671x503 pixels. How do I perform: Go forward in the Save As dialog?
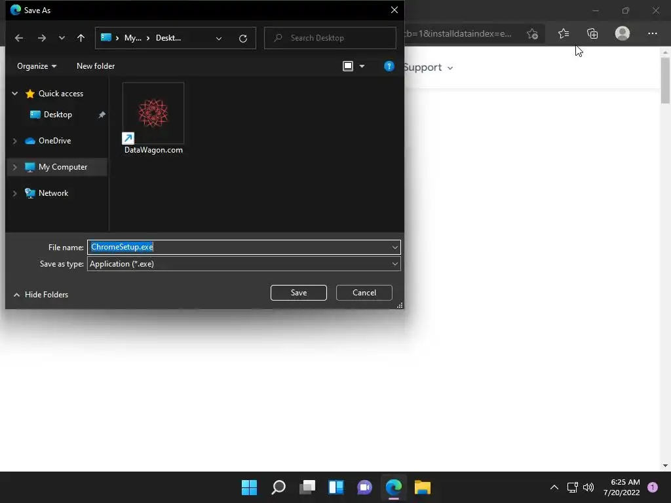click(41, 38)
